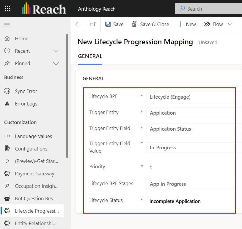Open record in new window icon
242x229 pixels.
(93, 24)
